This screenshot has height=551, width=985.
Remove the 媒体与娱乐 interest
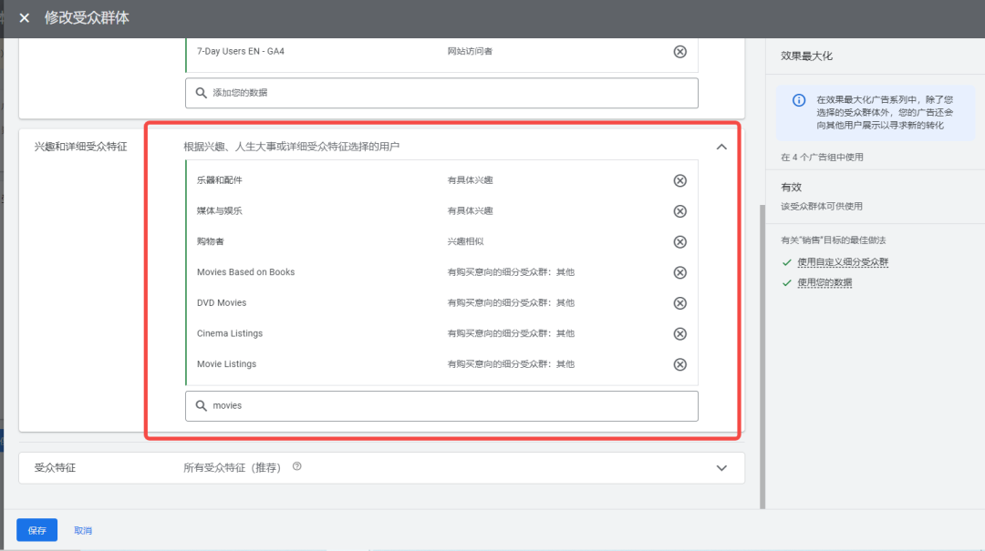click(679, 211)
